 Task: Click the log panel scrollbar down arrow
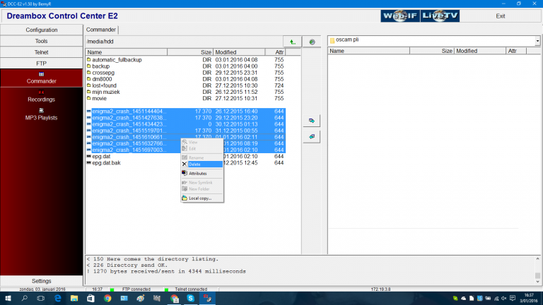537,282
